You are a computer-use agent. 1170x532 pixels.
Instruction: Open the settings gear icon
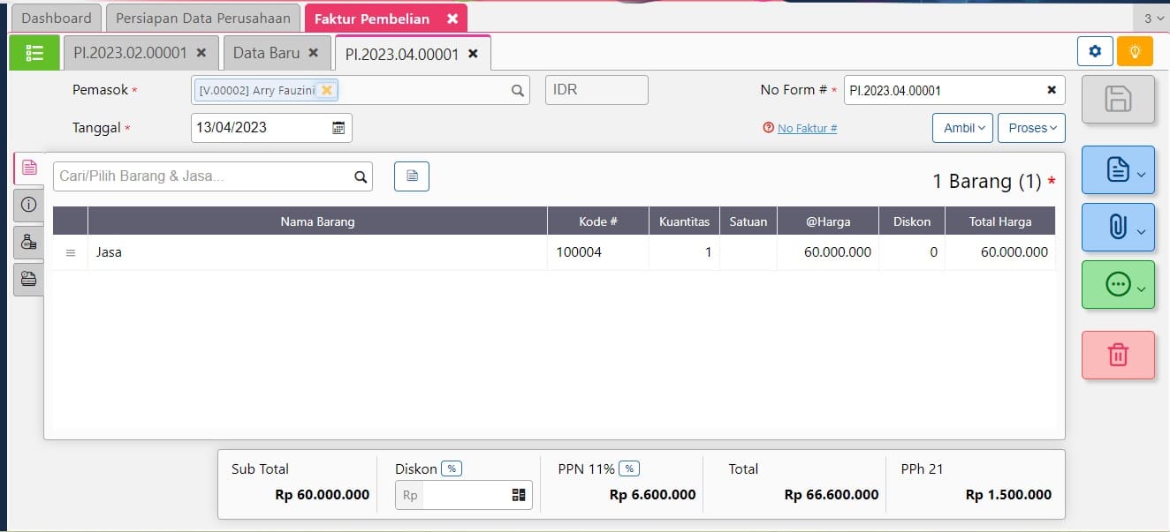tap(1095, 52)
